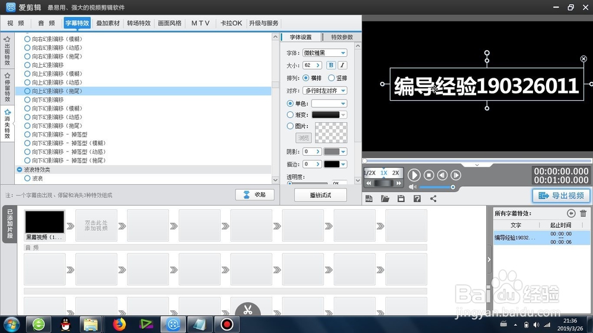593x333 pixels.
Task: Save the project with the disk icon
Action: 401,198
